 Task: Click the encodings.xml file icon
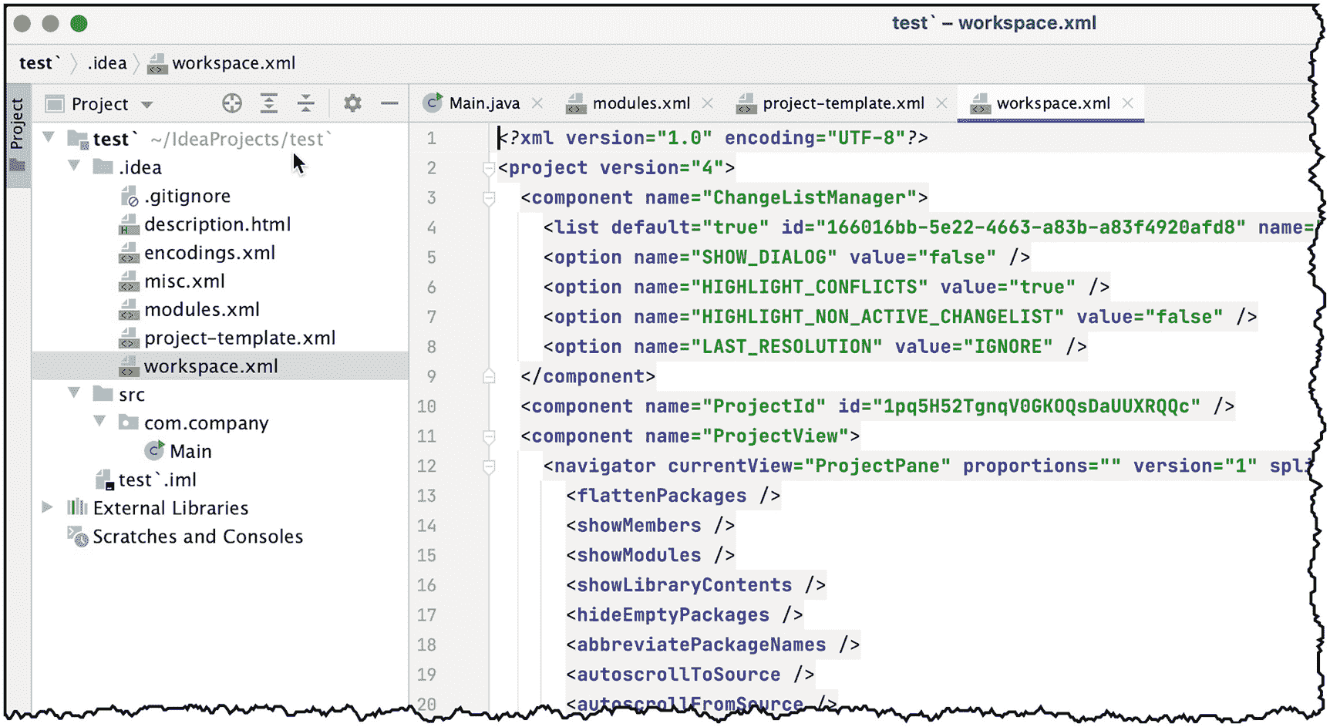tap(128, 254)
